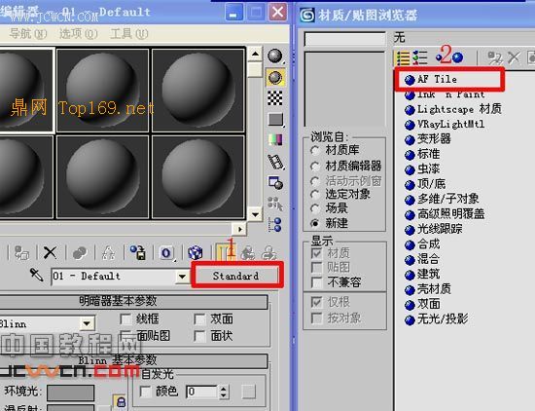Pick material with the eyedropper icon
The height and width of the screenshot is (411, 535).
coord(36,275)
